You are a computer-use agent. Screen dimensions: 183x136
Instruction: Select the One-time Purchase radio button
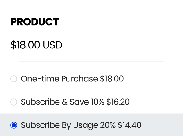point(14,79)
